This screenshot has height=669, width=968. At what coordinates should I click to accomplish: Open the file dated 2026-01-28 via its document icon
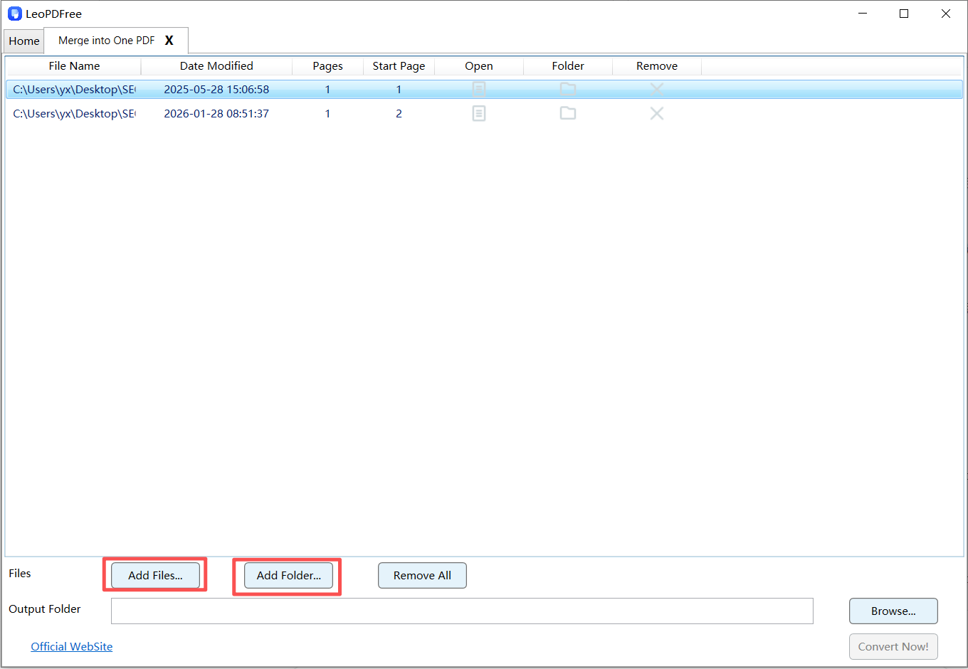pos(479,113)
